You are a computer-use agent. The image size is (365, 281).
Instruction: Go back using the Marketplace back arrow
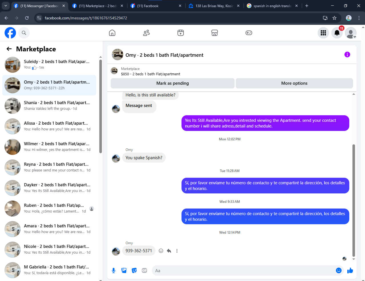coord(9,49)
